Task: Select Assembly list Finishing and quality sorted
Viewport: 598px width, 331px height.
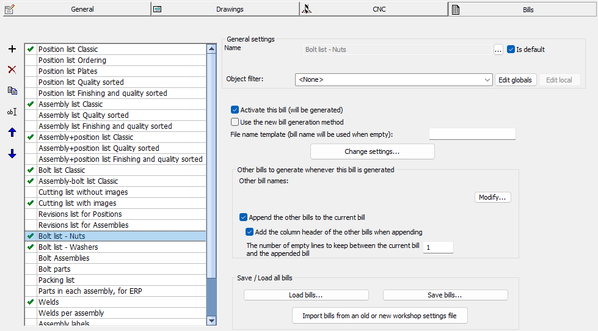Action: [115, 126]
